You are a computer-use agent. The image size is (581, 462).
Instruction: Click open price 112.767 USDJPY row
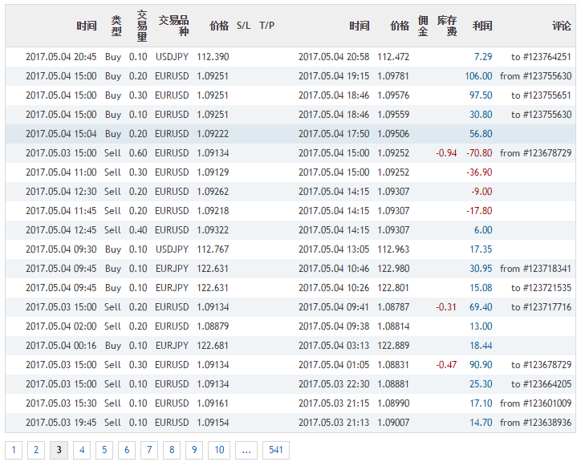[x=213, y=249]
